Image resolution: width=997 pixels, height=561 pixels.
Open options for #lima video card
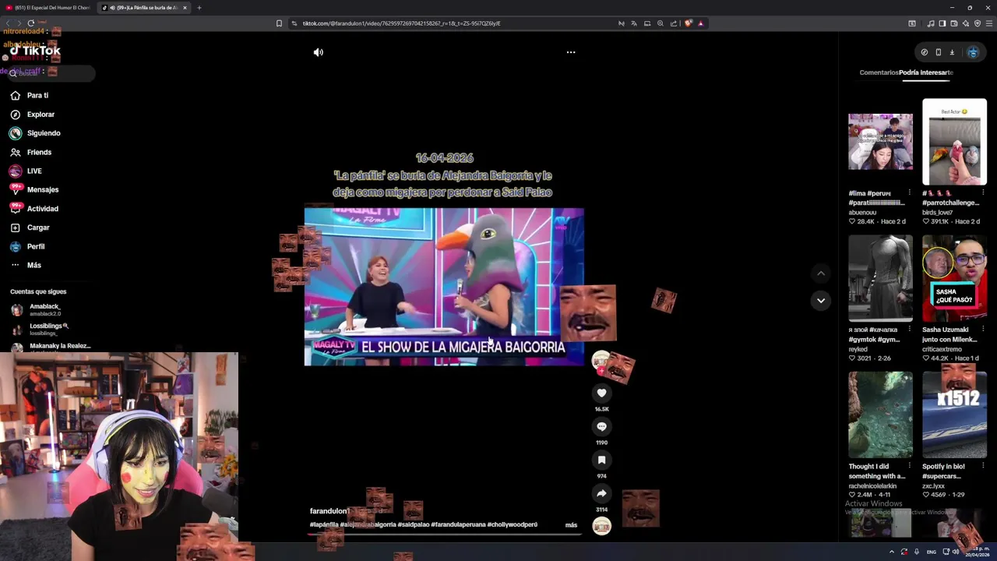coord(909,192)
